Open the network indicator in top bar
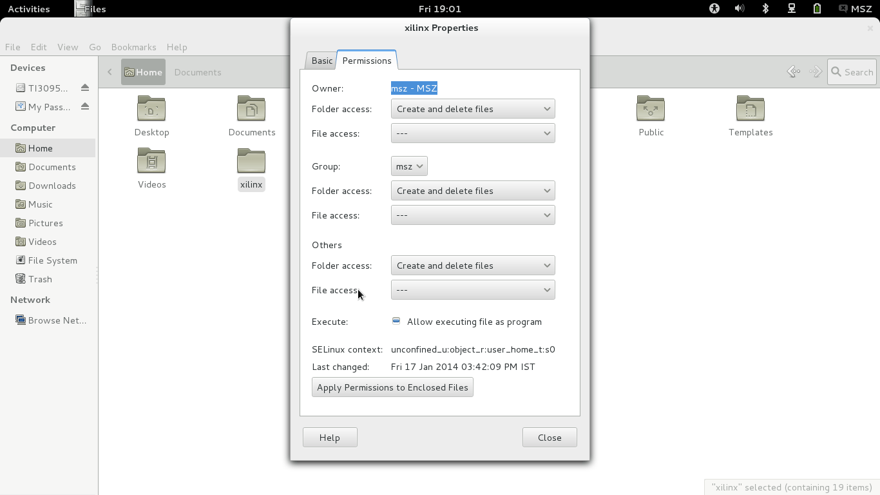 point(791,8)
